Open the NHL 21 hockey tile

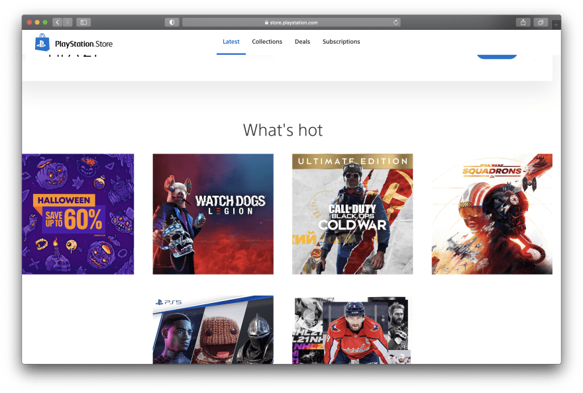tap(352, 329)
